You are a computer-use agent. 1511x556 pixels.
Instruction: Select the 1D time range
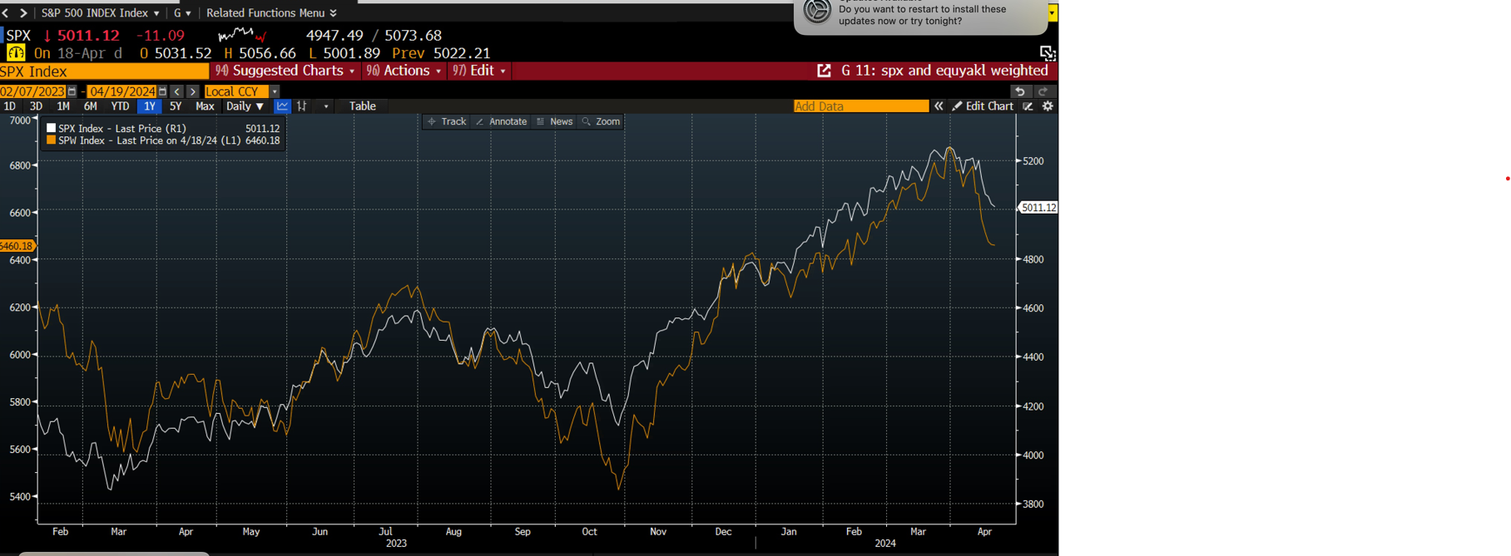(10, 106)
